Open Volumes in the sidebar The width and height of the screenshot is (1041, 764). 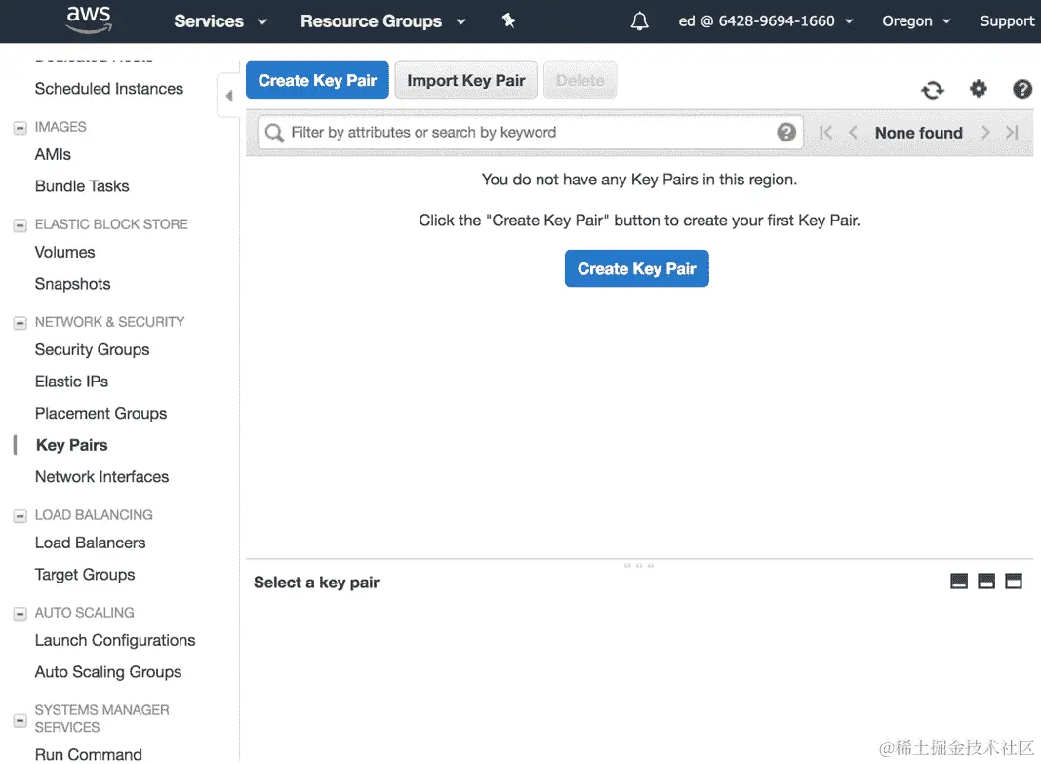click(64, 253)
